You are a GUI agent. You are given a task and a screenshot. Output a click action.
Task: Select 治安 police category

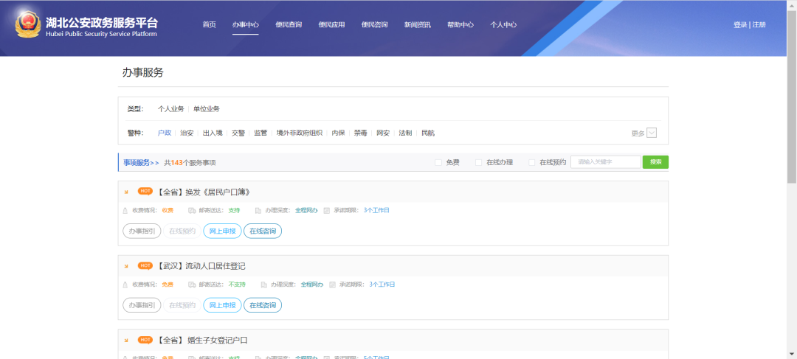pyautogui.click(x=187, y=133)
